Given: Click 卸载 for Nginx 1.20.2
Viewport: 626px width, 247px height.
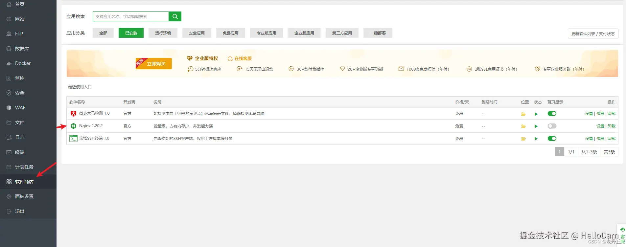Looking at the screenshot, I should pyautogui.click(x=612, y=126).
